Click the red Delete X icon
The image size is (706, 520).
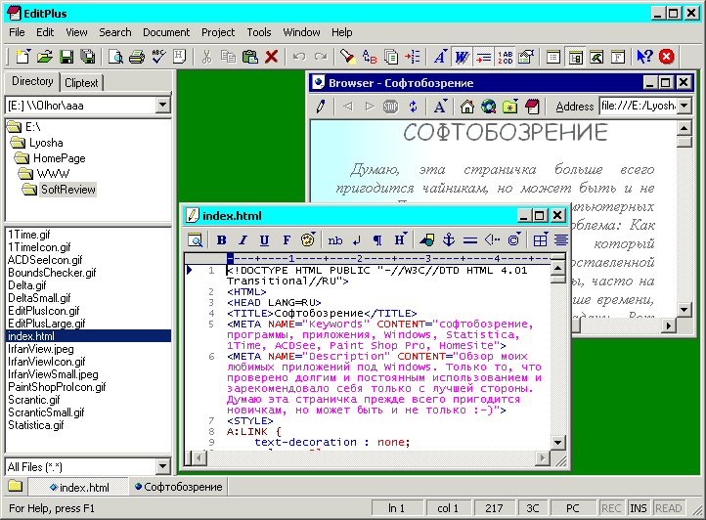(271, 57)
